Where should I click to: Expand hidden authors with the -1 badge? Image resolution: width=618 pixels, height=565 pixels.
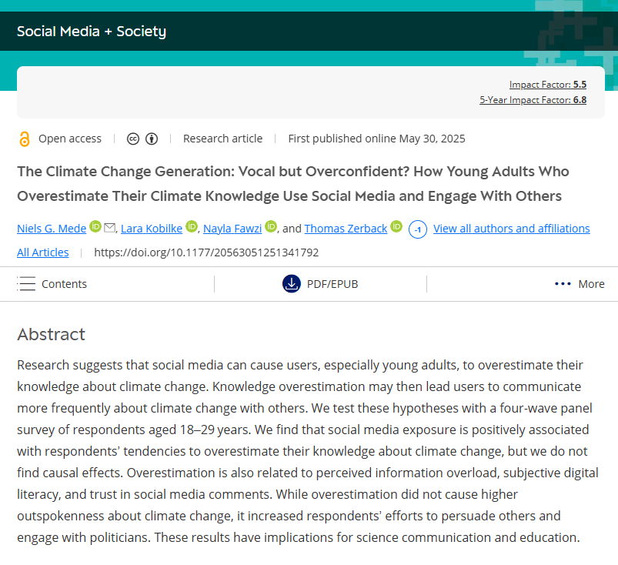pos(417,229)
